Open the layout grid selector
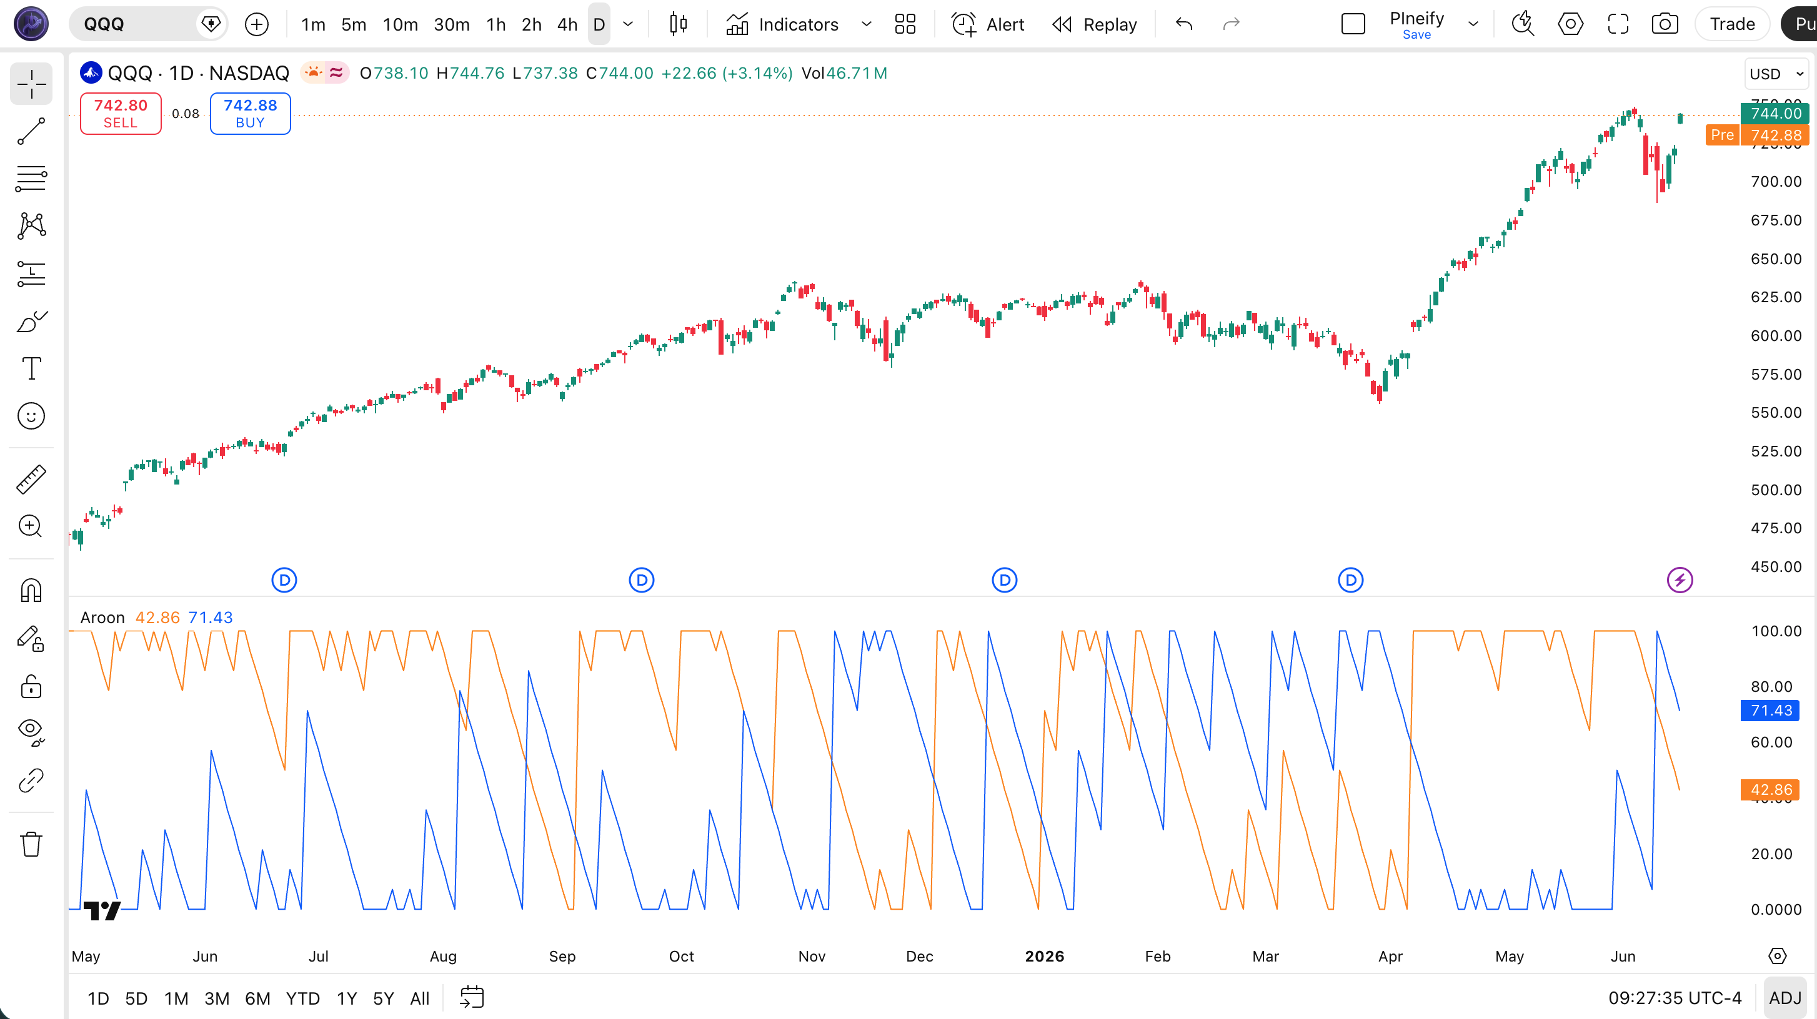 pos(905,25)
